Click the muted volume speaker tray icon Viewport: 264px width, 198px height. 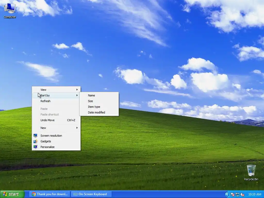242,194
